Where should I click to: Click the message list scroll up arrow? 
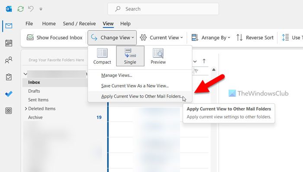point(214,70)
